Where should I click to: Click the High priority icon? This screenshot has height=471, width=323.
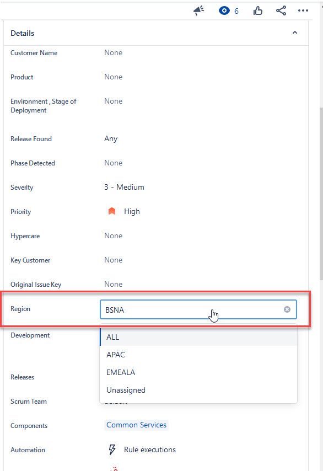tap(112, 211)
